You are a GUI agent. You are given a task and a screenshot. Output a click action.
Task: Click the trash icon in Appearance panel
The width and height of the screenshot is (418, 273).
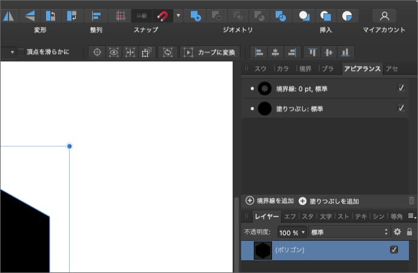coord(412,201)
